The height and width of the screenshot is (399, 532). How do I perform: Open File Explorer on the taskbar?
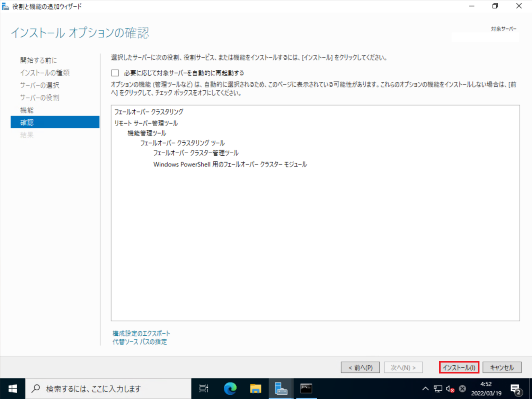(255, 388)
